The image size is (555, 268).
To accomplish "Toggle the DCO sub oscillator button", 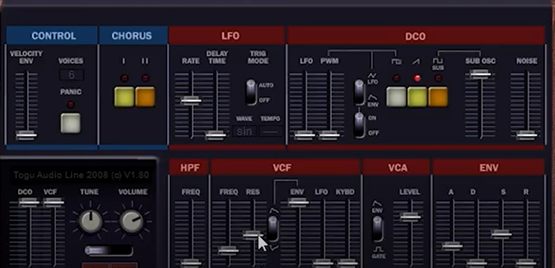I will tap(438, 97).
